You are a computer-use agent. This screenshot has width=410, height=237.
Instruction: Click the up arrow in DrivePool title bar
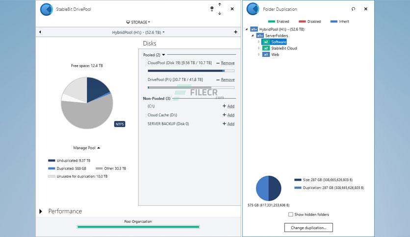coord(220,4)
